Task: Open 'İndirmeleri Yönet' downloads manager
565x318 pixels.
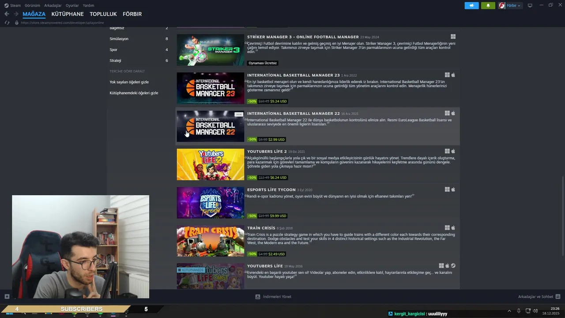Action: point(273,297)
